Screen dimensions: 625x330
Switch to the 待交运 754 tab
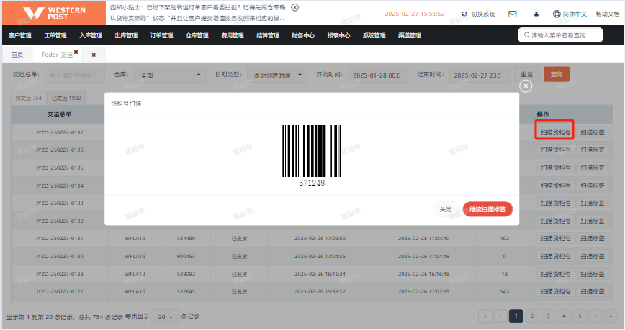pos(29,98)
